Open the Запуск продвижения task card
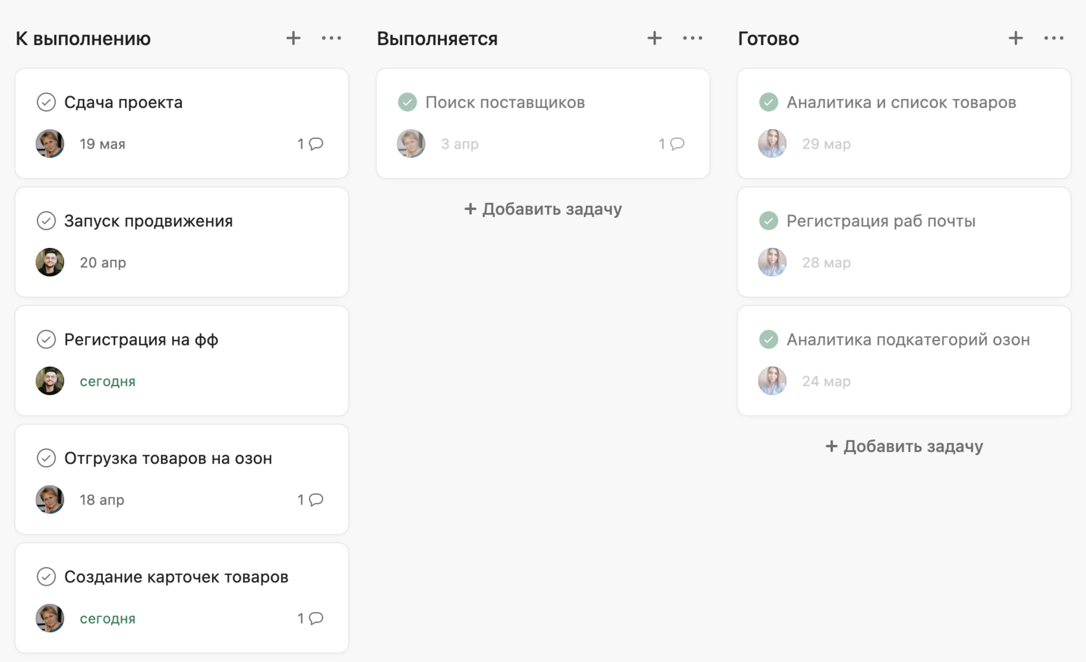Screen dimensions: 1086x662 pos(148,221)
